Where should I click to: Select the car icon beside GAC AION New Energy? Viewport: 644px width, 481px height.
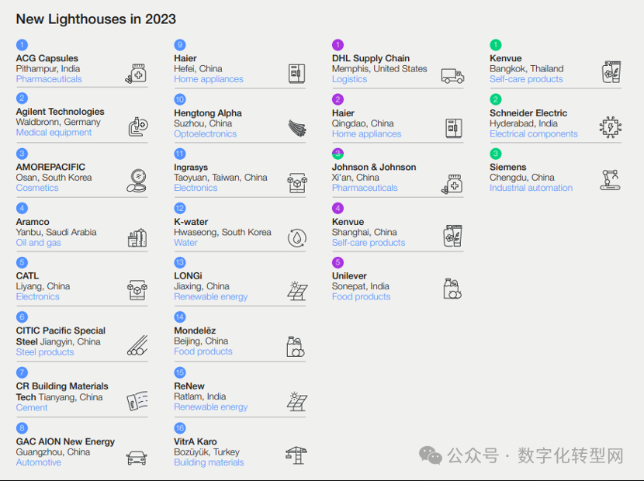[137, 458]
